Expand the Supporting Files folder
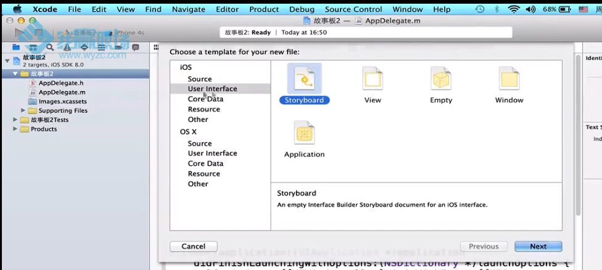 coord(23,110)
